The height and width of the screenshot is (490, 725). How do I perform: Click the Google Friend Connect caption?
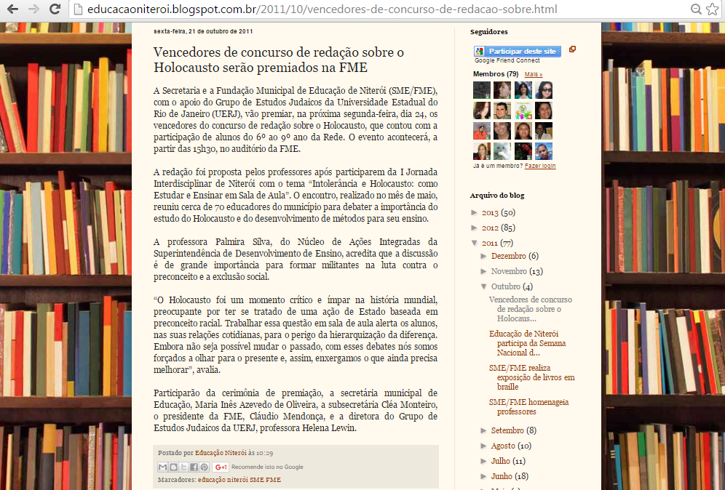507,60
